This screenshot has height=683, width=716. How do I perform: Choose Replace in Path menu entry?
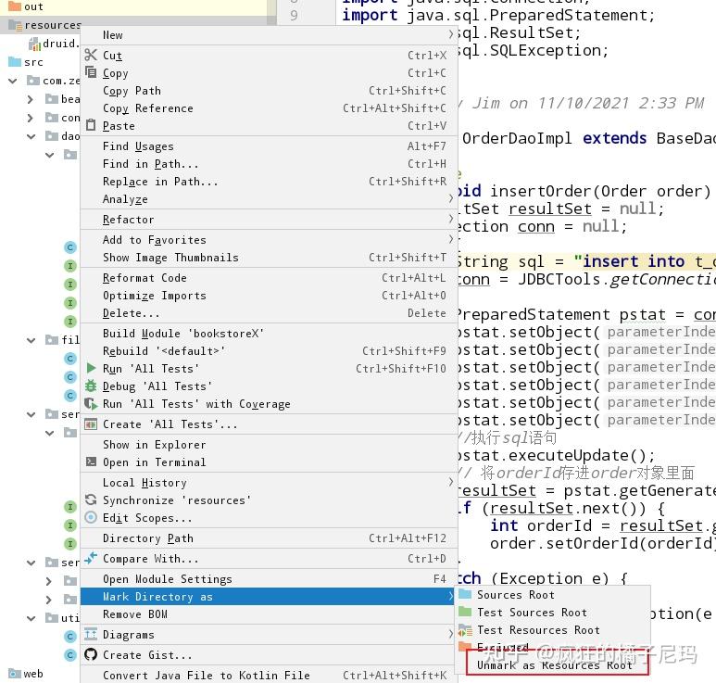pyautogui.click(x=269, y=182)
